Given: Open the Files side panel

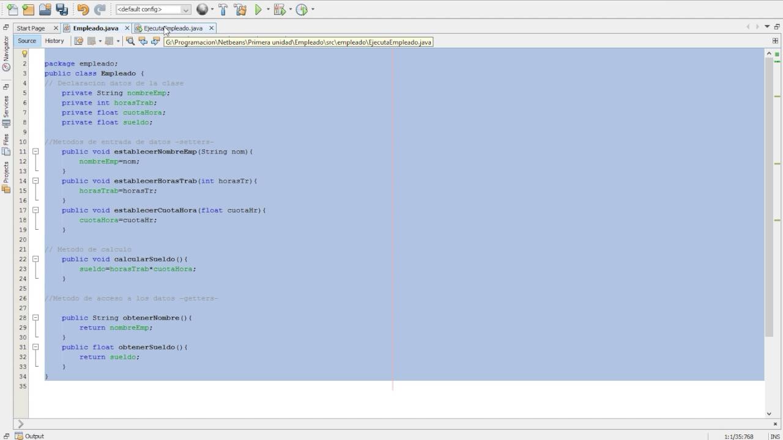Looking at the screenshot, I should tap(6, 145).
